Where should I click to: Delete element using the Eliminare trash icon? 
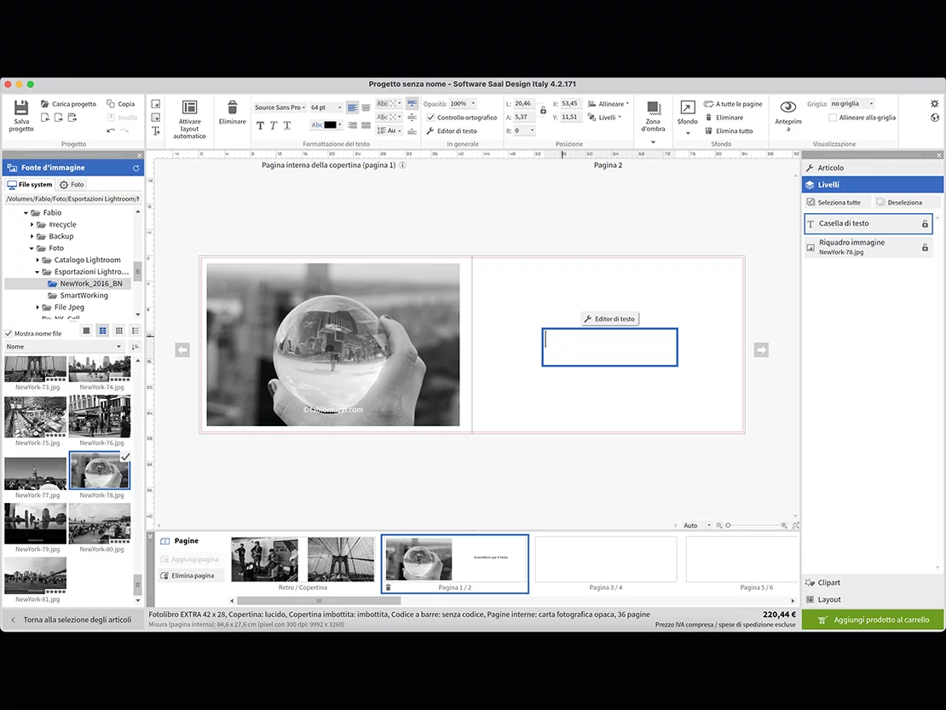pos(233,108)
